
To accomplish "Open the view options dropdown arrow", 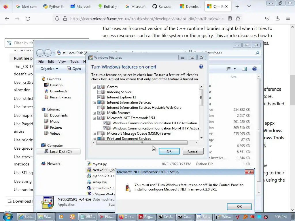I will click(235, 69).
